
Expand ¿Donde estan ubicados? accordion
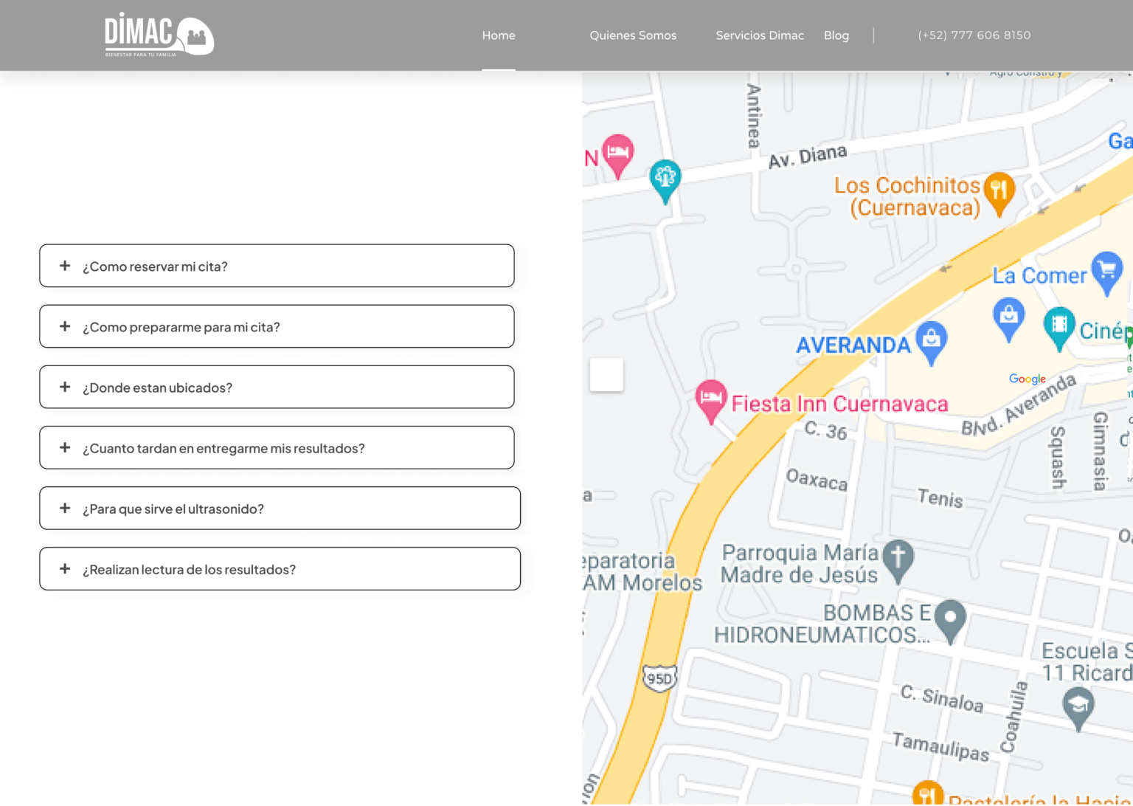pos(277,387)
